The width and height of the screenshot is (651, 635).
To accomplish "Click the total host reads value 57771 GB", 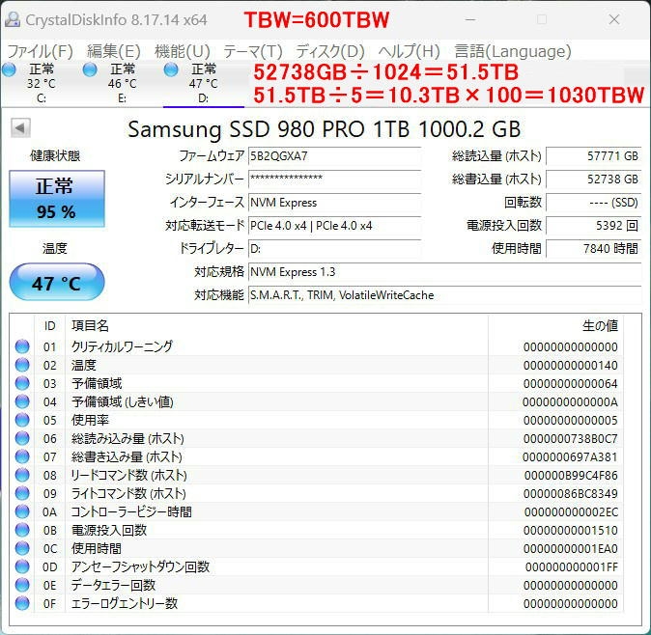I will pyautogui.click(x=594, y=156).
